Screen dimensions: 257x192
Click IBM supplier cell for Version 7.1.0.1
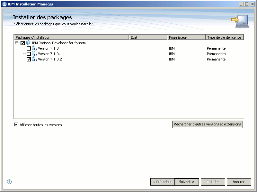click(172, 54)
